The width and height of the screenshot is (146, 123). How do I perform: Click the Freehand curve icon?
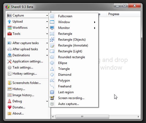tap(52, 86)
